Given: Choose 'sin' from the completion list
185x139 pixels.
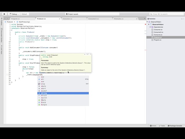Looking at the screenshot, I should 63,77.
